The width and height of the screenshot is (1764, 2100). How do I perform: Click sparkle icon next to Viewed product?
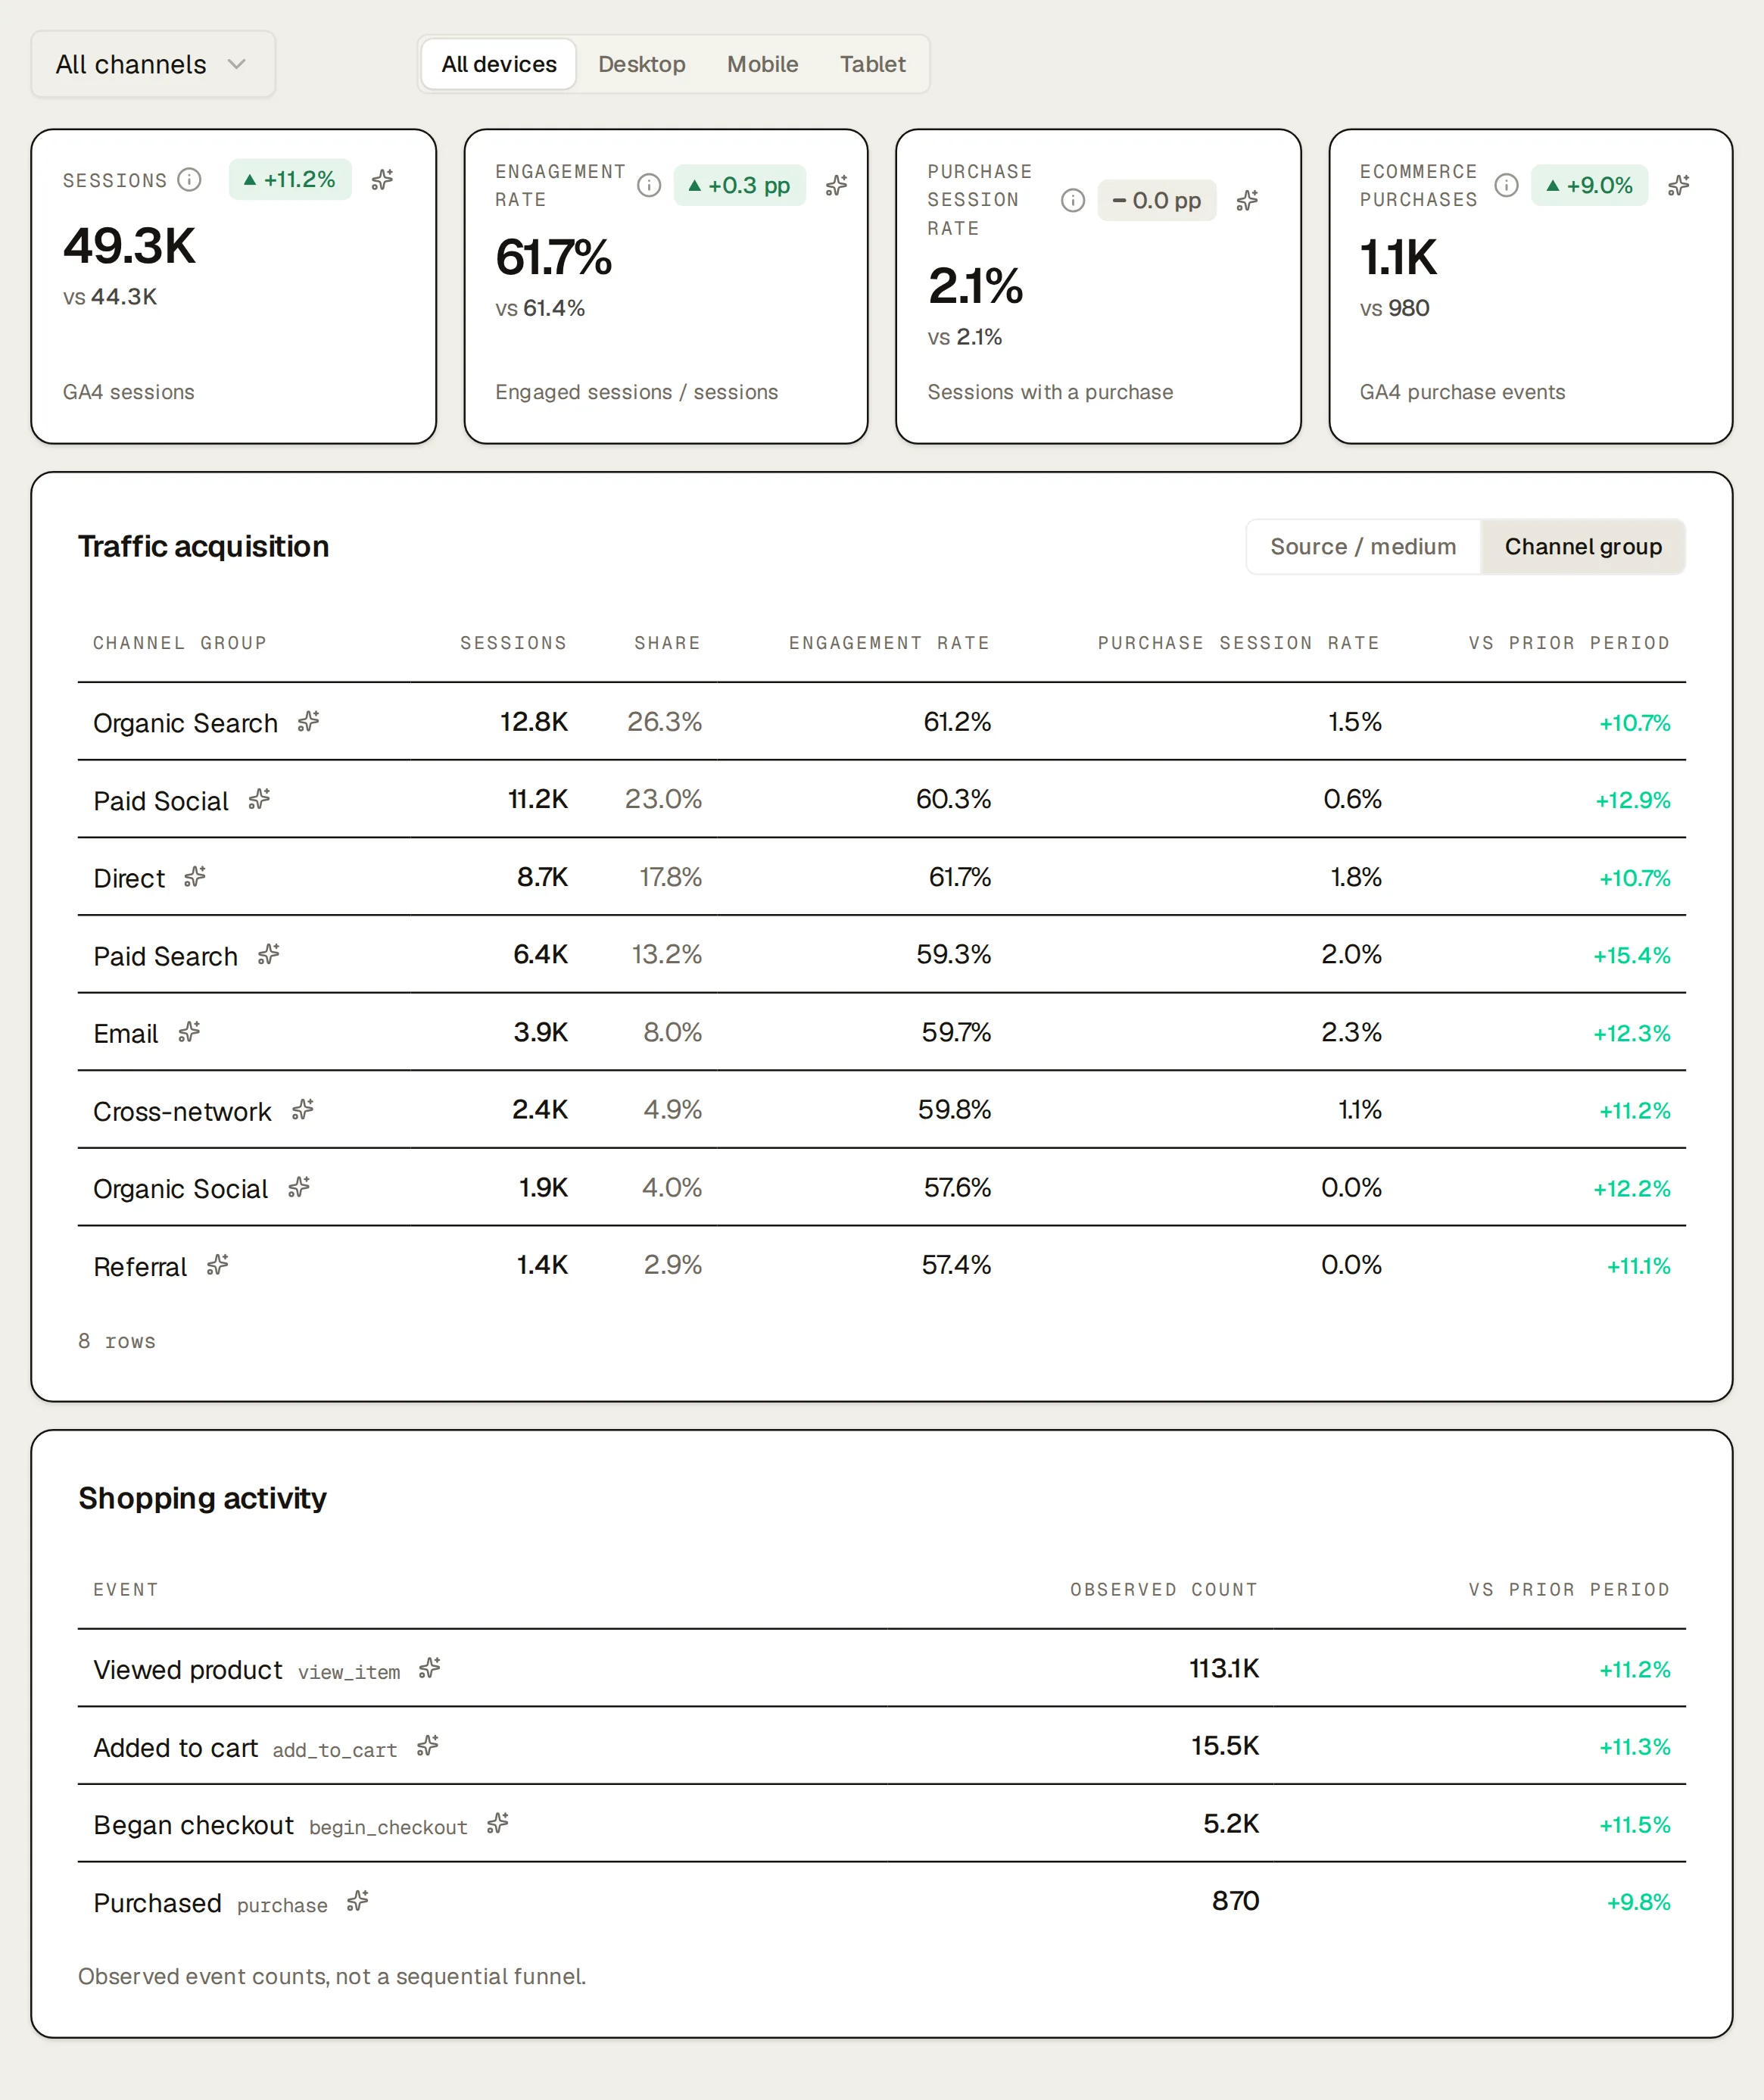click(x=430, y=1669)
